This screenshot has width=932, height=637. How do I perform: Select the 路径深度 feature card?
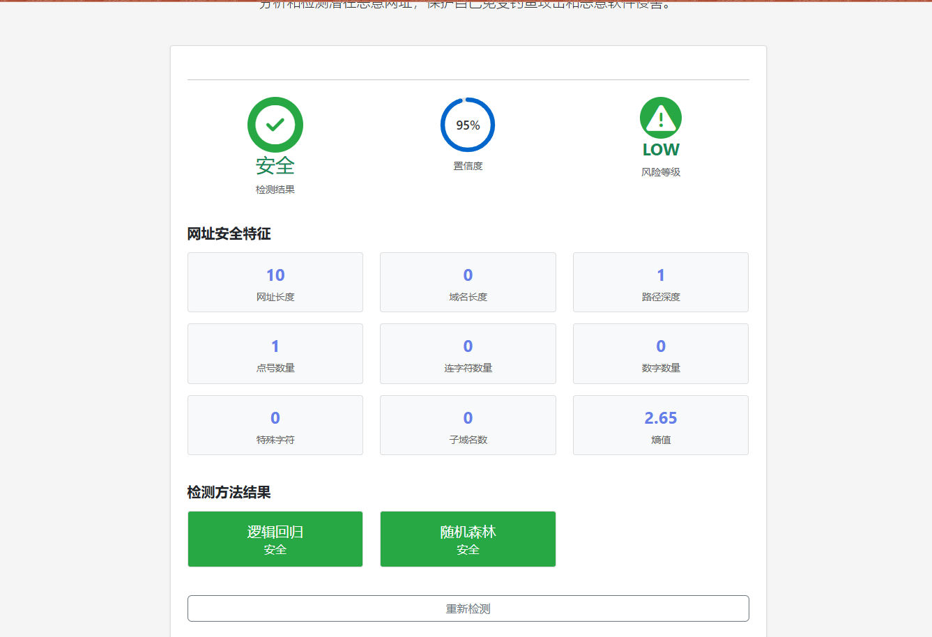pyautogui.click(x=661, y=282)
